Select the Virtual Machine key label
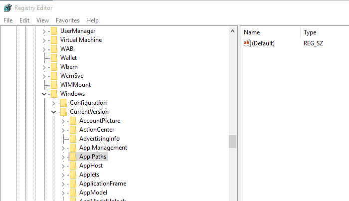Image resolution: width=349 pixels, height=201 pixels. click(81, 40)
